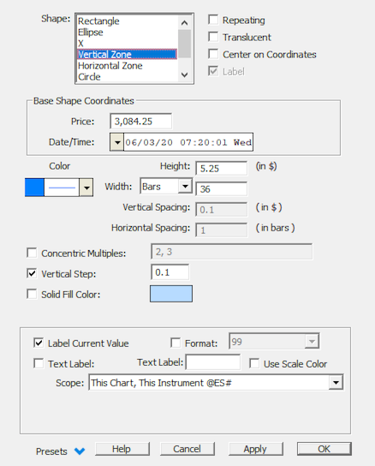This screenshot has width=375, height=466.
Task: Open the Presets chevron menu
Action: (x=80, y=451)
